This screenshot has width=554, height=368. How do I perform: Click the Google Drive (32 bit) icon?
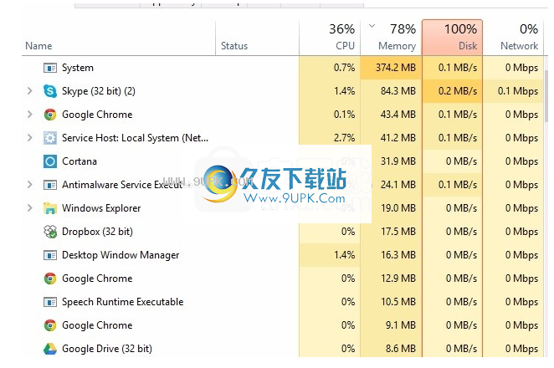coord(49,349)
